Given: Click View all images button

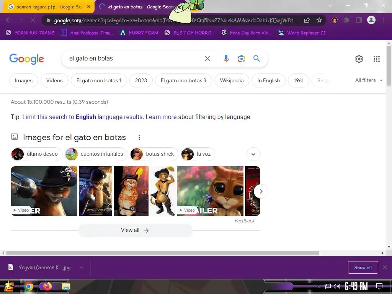Looking at the screenshot, I should 135,230.
